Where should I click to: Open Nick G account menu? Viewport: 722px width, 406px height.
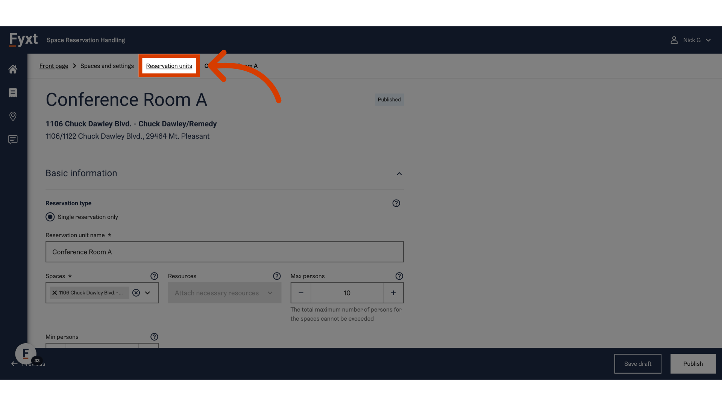(x=691, y=40)
